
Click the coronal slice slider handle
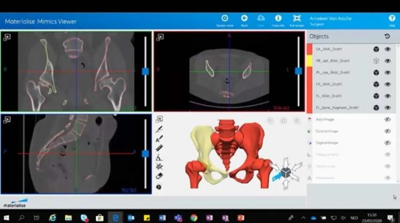(145, 71)
